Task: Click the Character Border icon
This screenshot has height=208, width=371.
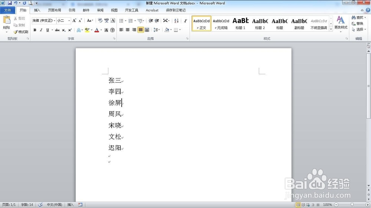Action: coord(113,20)
